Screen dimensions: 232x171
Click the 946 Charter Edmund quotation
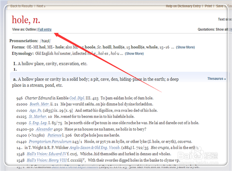(x=85, y=98)
